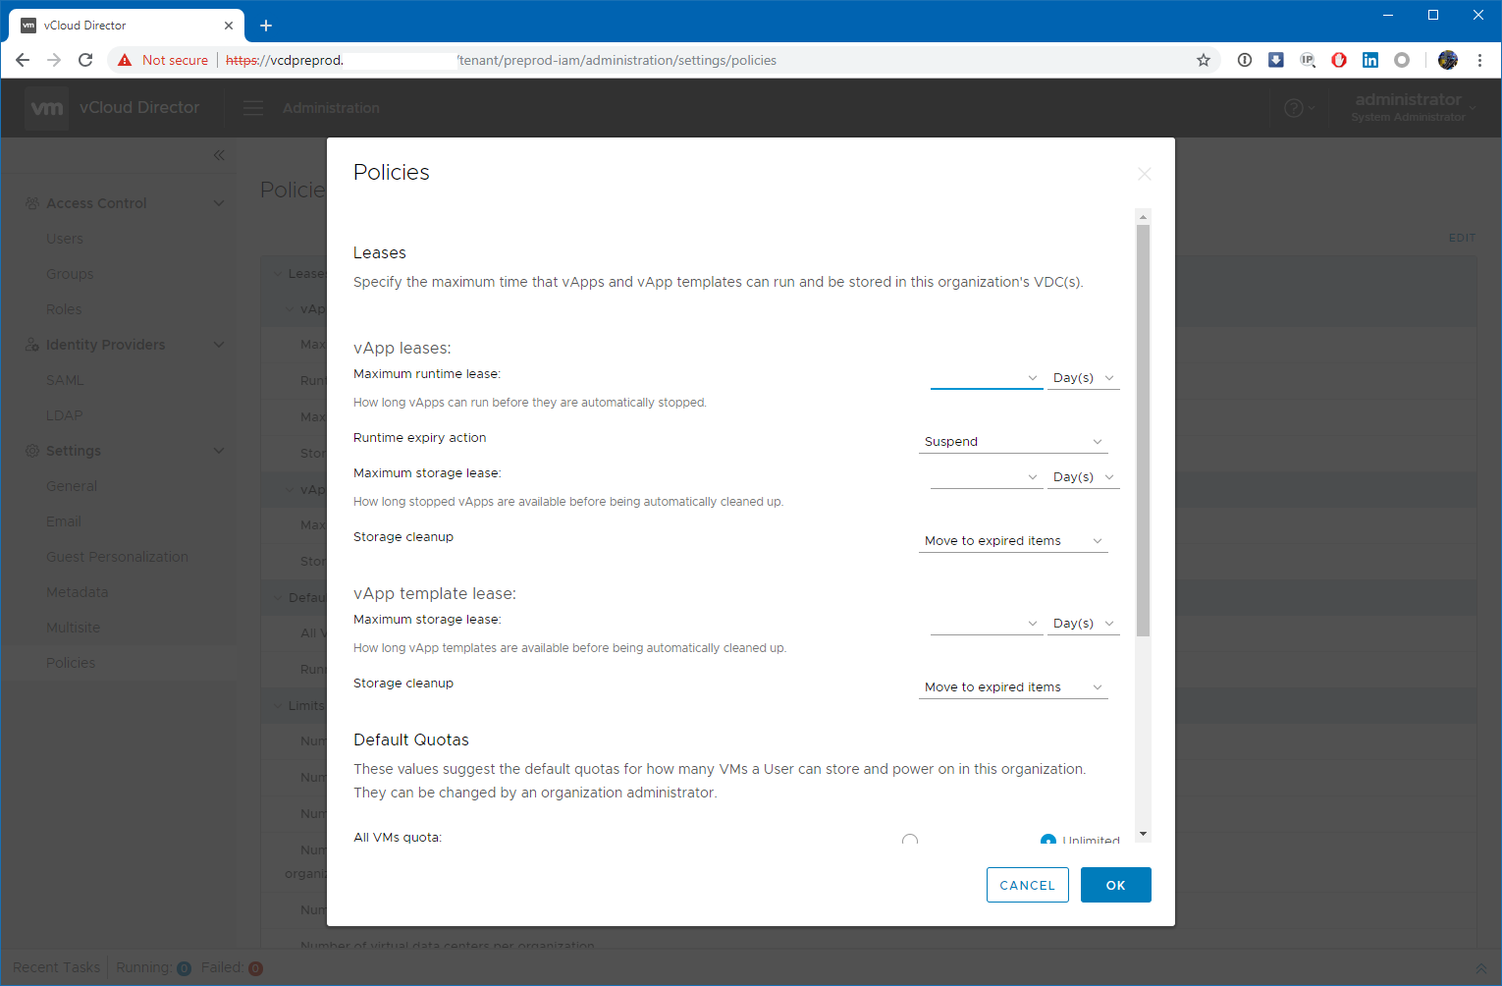The image size is (1502, 986).
Task: Select the custom value radio for All VMs quota
Action: point(910,841)
